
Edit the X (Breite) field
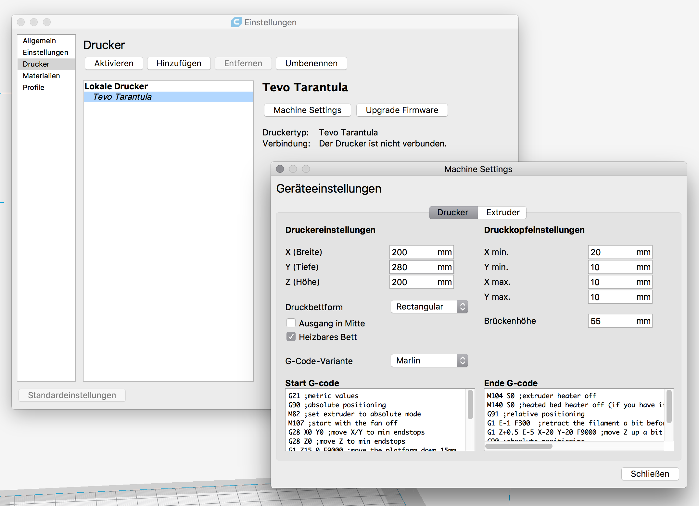coord(422,252)
